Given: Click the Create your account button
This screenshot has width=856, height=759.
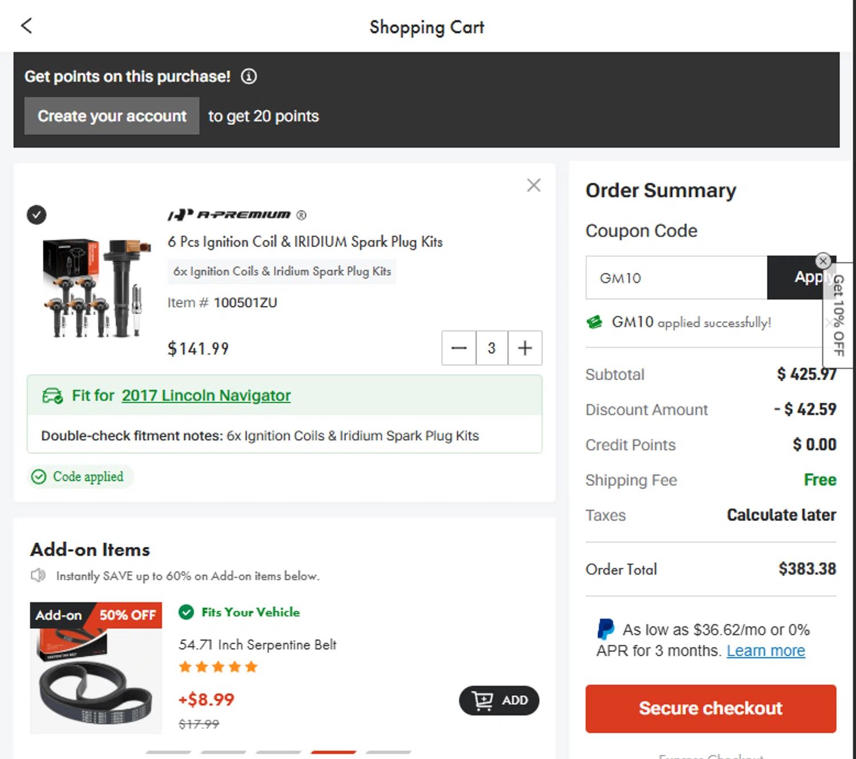Looking at the screenshot, I should pos(112,116).
